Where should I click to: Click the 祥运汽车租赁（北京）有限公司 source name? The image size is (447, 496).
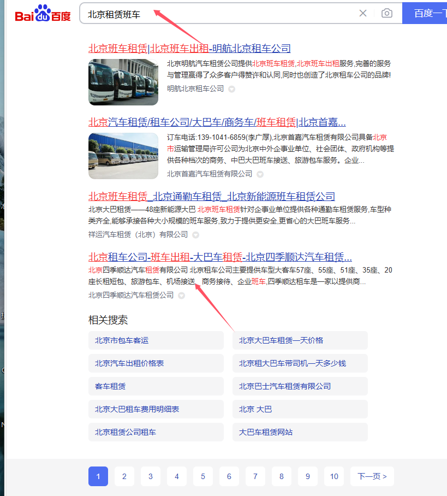click(x=138, y=234)
